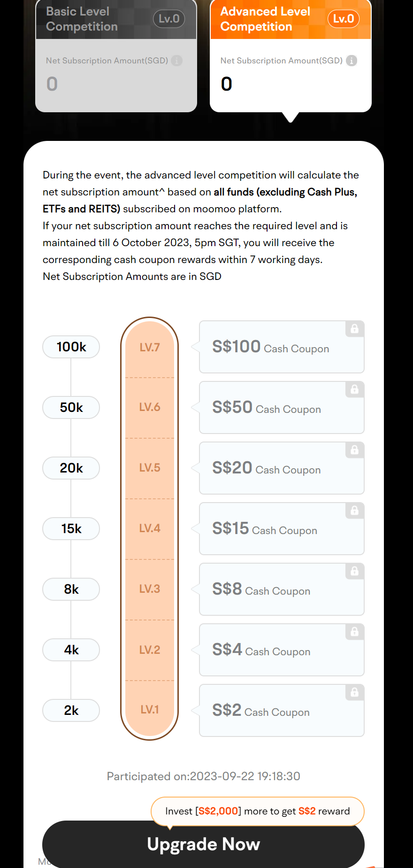
Task: Click the Lv.0 badge on Advanced tab
Action: pos(344,19)
